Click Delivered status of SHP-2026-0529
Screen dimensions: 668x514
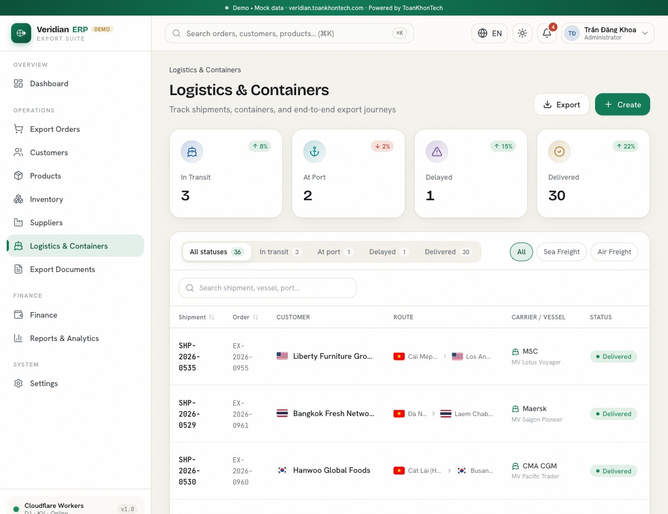click(x=613, y=414)
